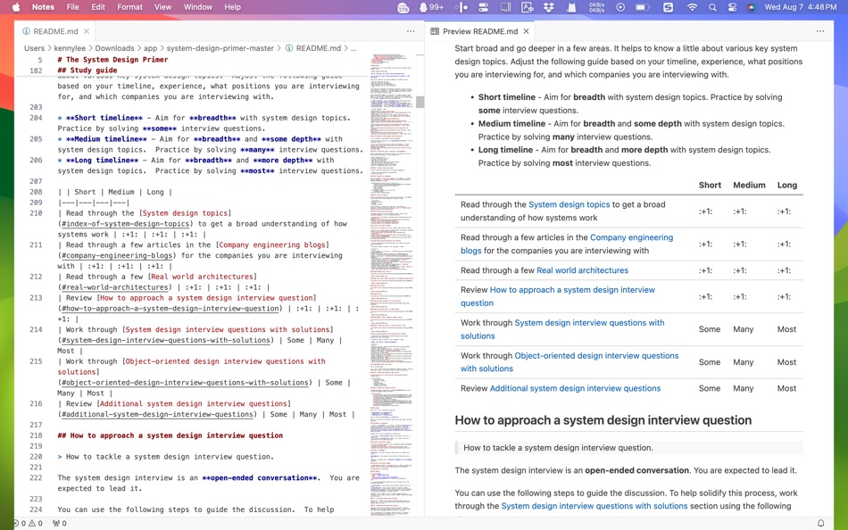This screenshot has height=530, width=848.
Task: Click the 'Medium' table column header
Action: coord(749,185)
